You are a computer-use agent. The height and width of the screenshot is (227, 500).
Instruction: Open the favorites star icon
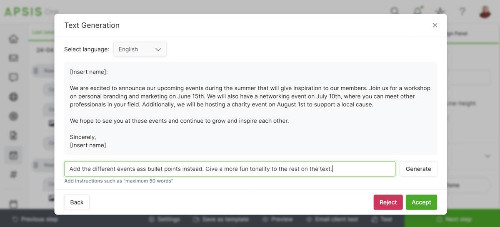click(440, 11)
